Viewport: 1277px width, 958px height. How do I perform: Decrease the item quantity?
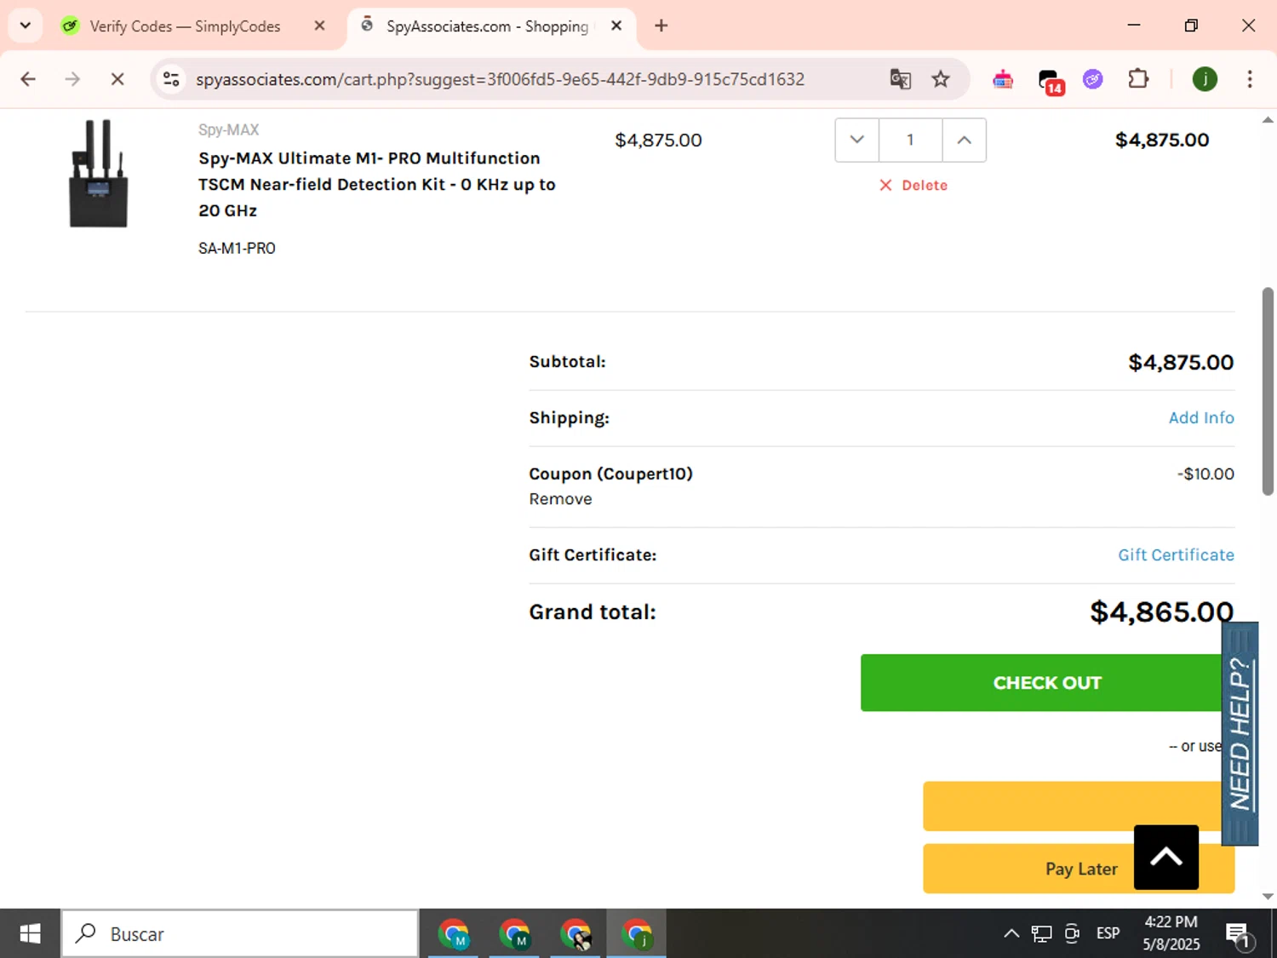coord(857,140)
